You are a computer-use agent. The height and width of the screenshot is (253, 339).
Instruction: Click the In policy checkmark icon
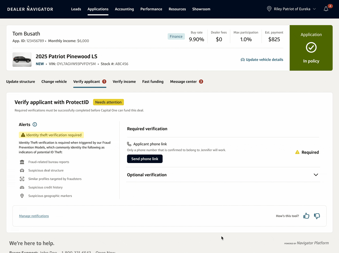click(x=311, y=48)
